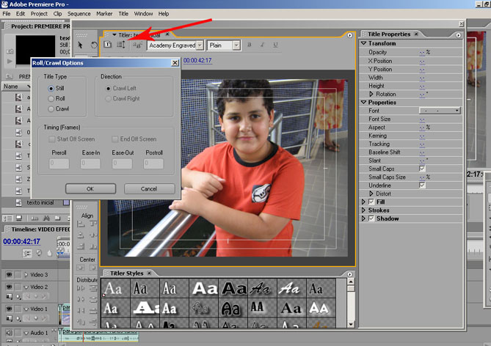491x346 pixels.
Task: Select the Rotation tool
Action: point(94,45)
